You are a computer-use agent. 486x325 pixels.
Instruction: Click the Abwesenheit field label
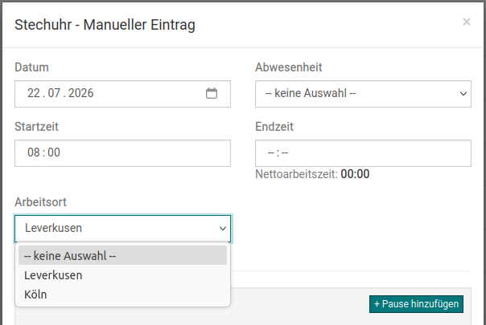click(289, 67)
